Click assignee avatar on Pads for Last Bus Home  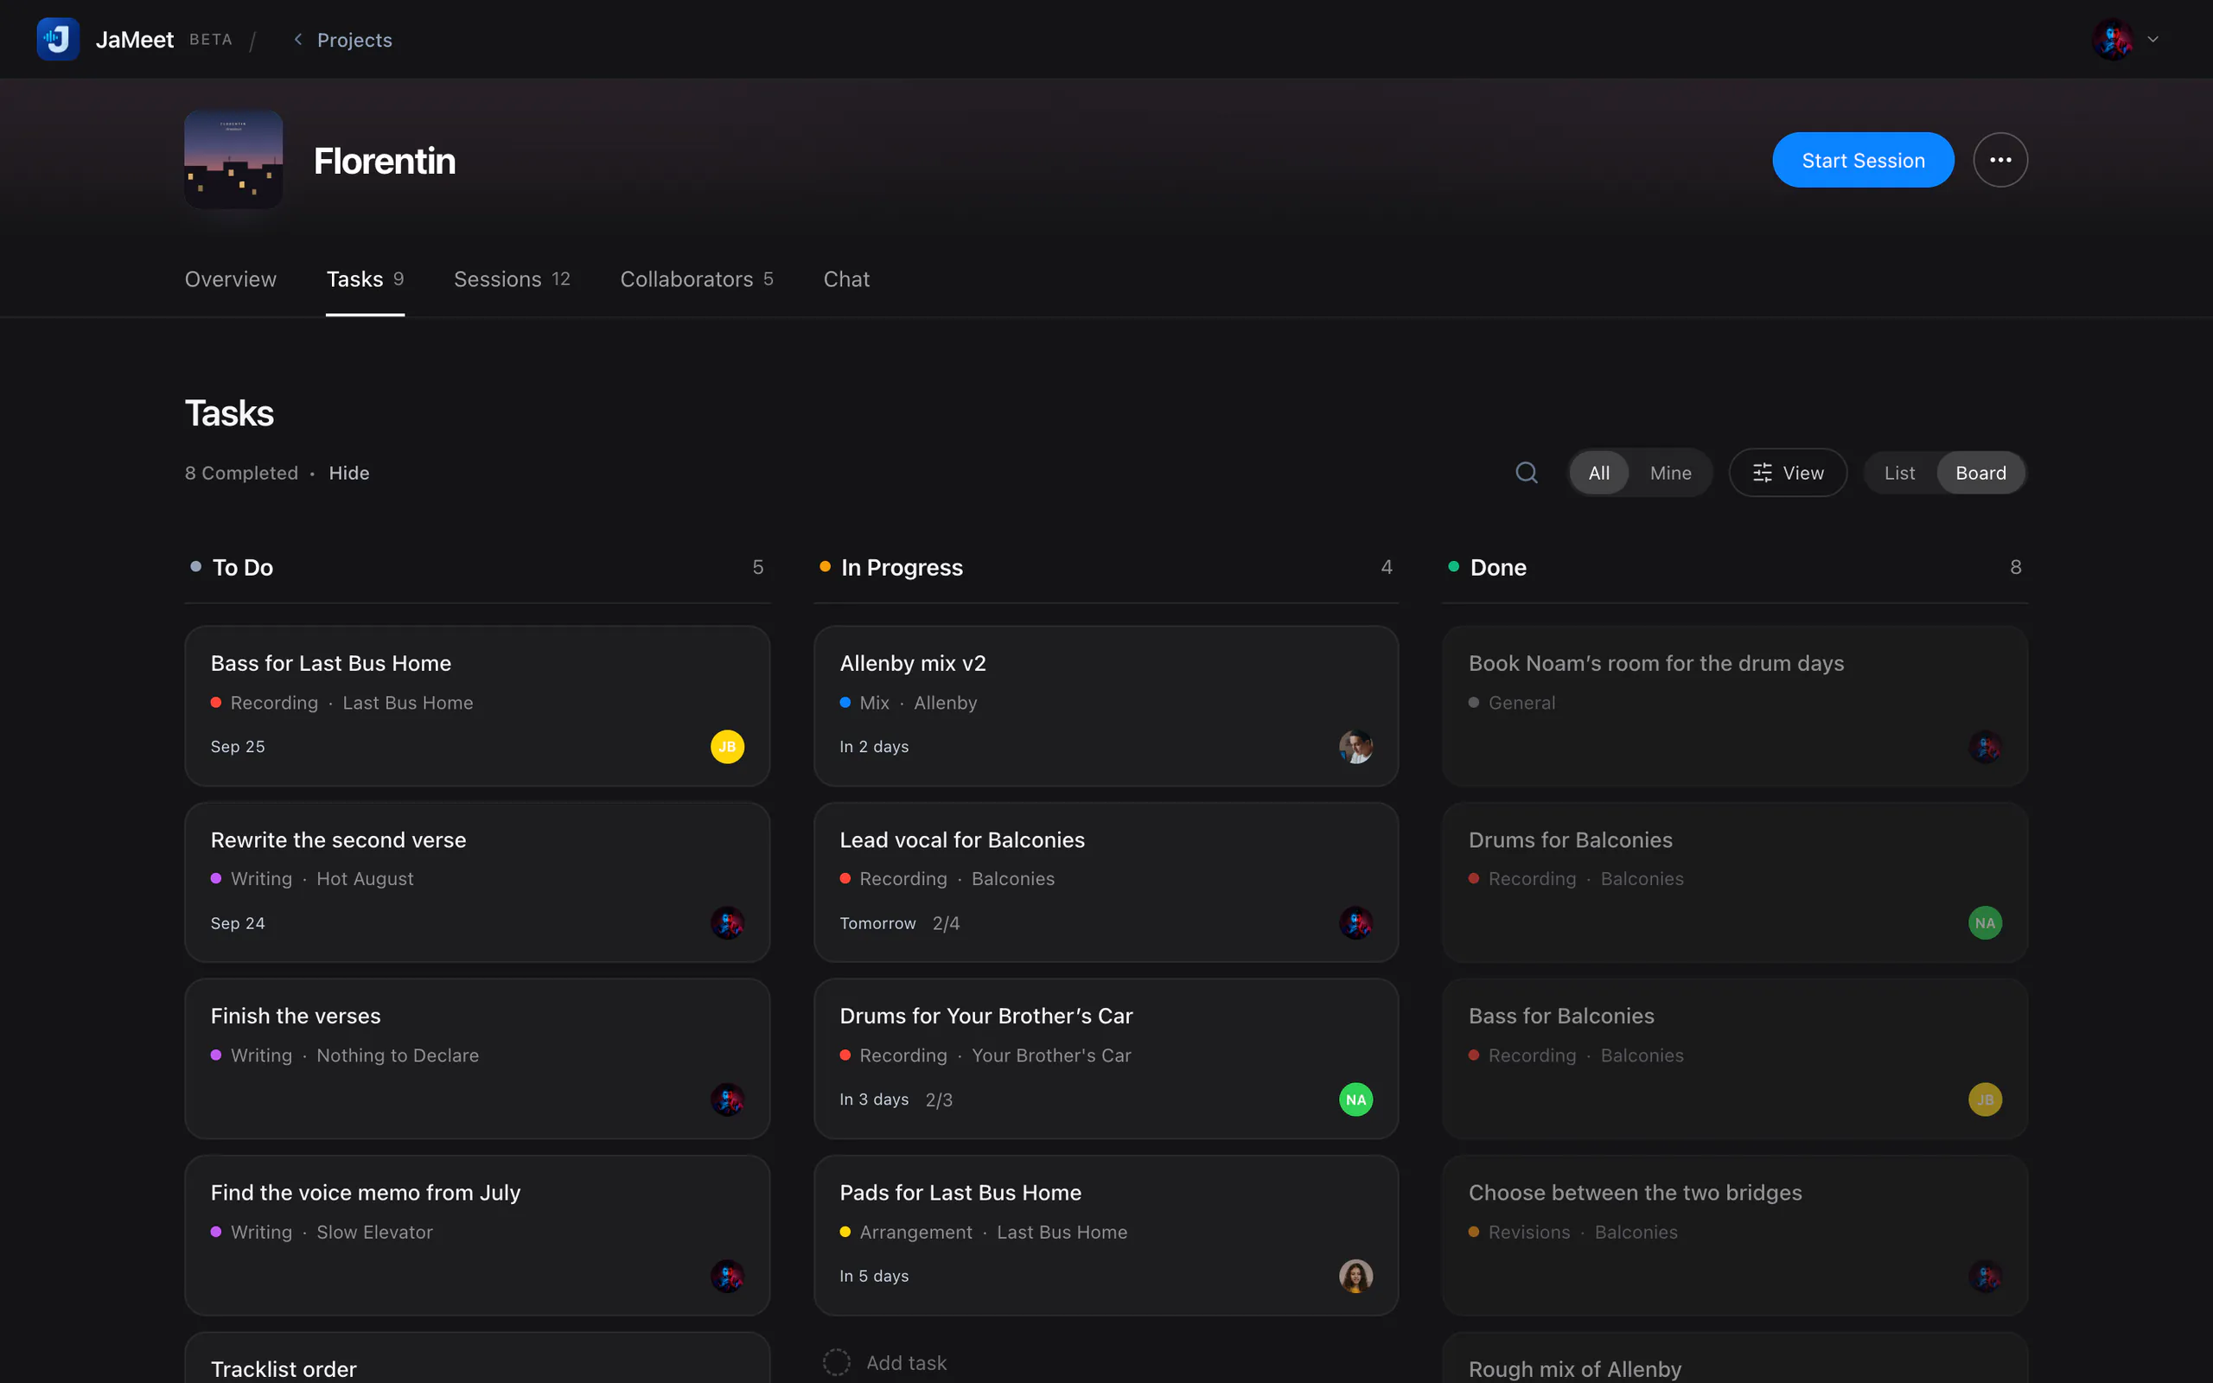(x=1355, y=1276)
